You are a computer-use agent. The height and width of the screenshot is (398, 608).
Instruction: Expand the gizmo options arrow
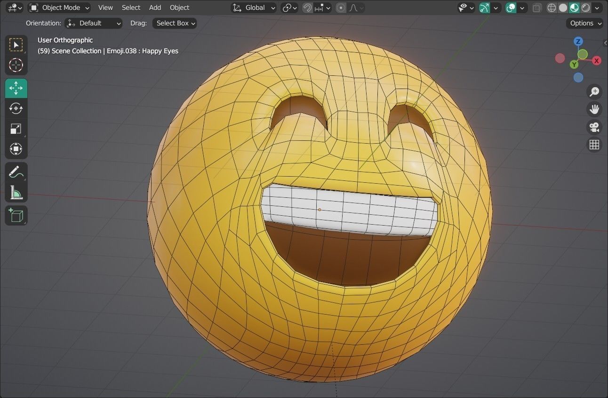click(496, 8)
